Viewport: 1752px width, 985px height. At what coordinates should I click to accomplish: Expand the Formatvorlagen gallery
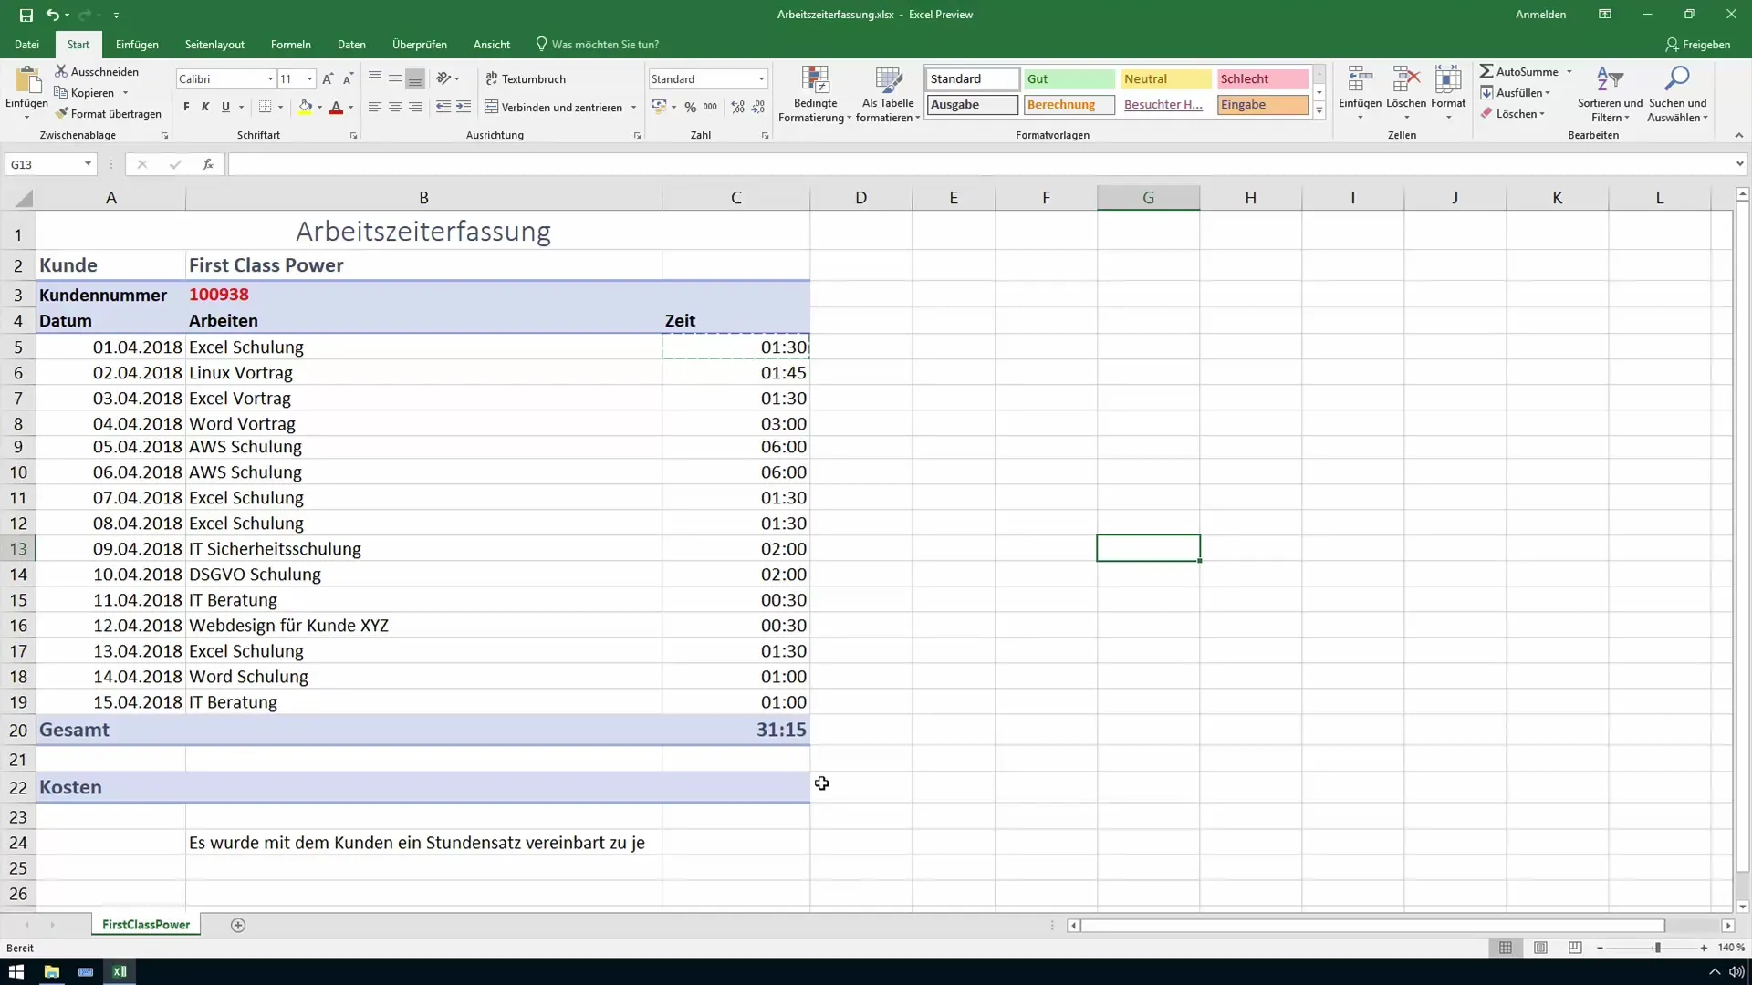(1319, 111)
